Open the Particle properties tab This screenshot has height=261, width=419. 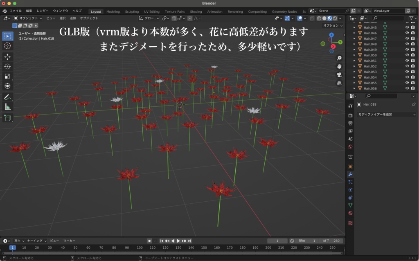click(x=350, y=182)
